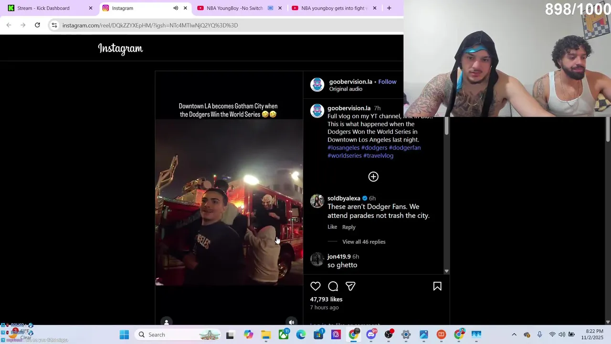
Task: Open Discord from the taskbar
Action: pyautogui.click(x=371, y=334)
